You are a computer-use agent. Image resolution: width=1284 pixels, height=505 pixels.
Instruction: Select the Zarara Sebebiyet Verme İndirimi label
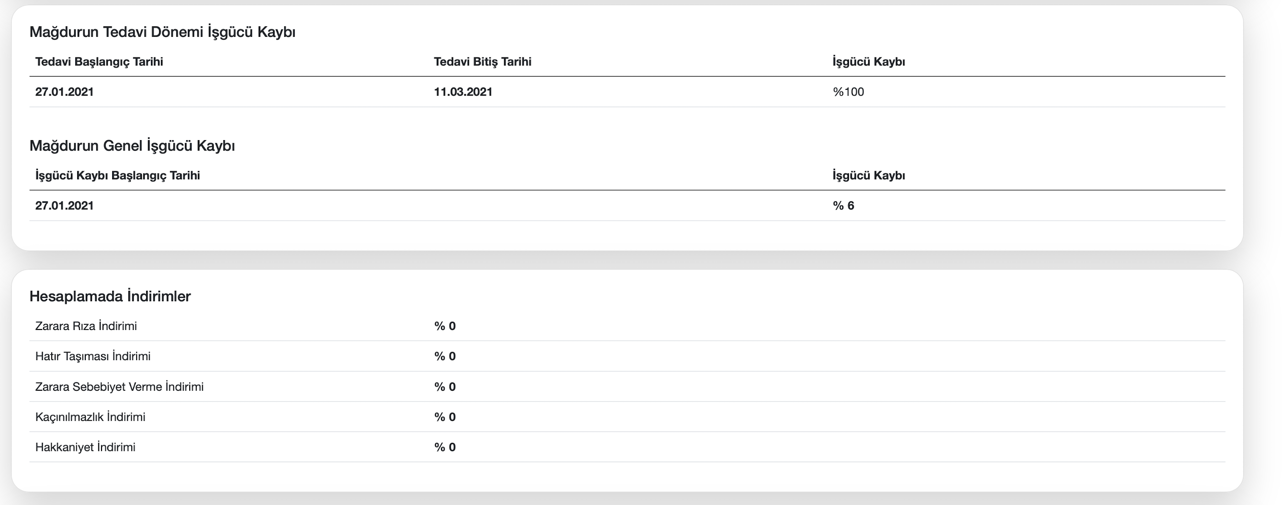pos(120,387)
